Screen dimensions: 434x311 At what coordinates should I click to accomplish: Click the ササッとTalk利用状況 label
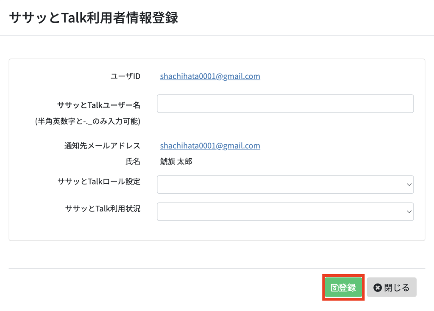(x=103, y=209)
